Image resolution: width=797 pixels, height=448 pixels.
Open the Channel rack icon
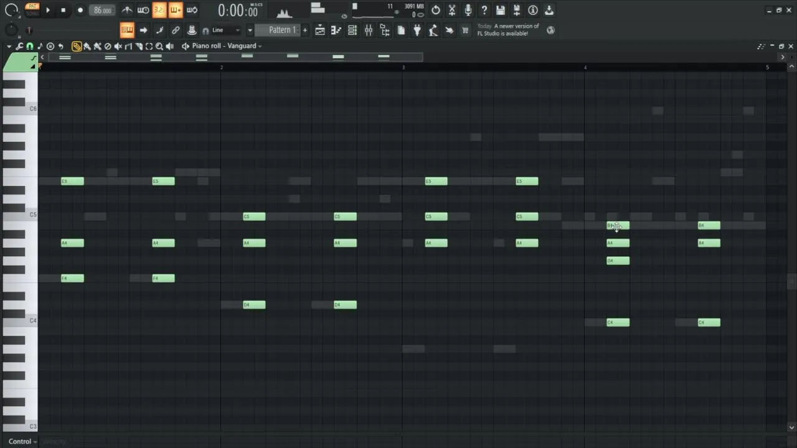tap(352, 30)
